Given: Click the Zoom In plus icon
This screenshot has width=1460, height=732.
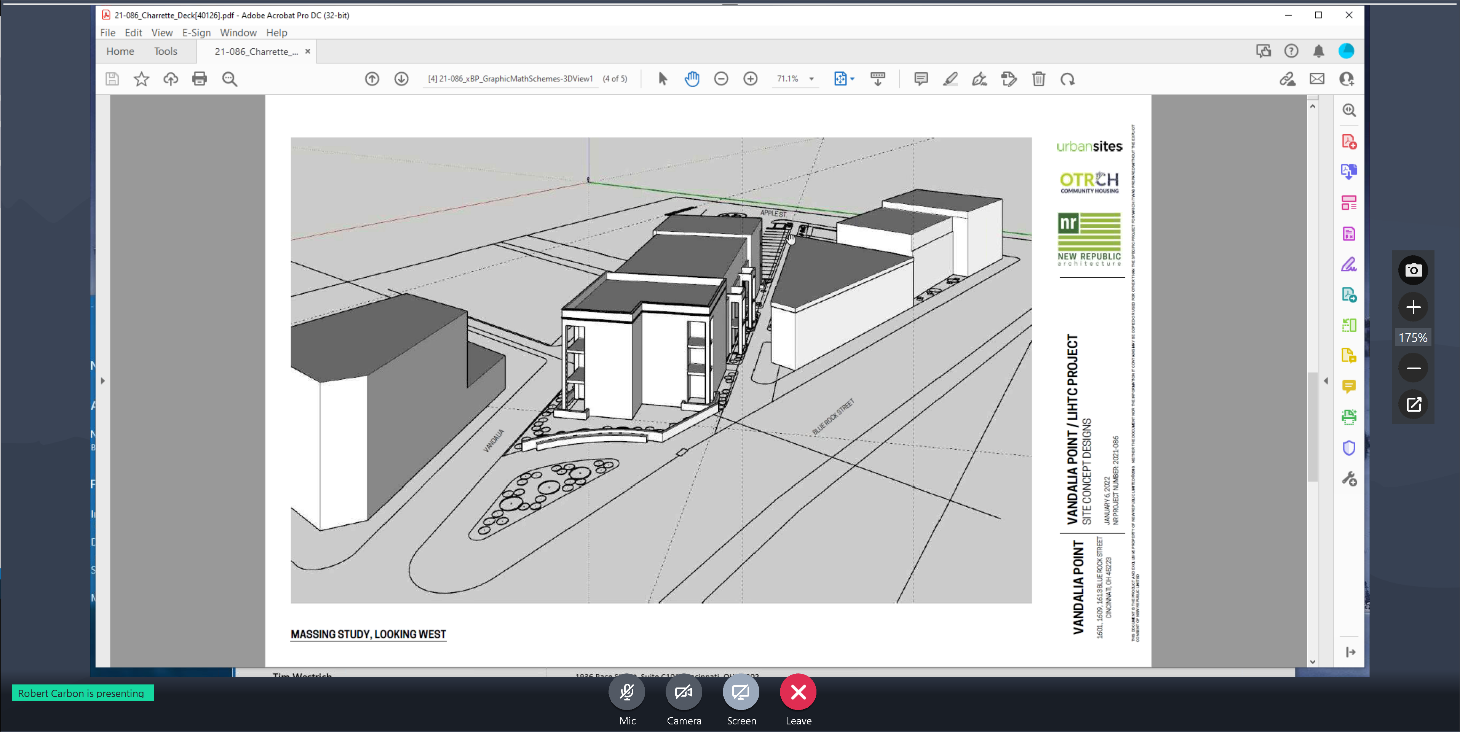Looking at the screenshot, I should point(751,79).
